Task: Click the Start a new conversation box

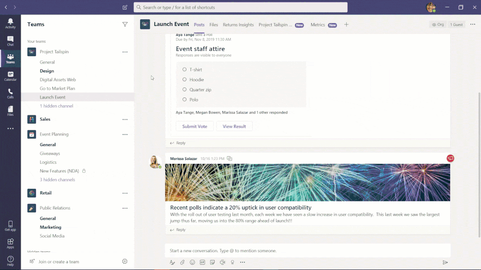Action: pos(308,251)
